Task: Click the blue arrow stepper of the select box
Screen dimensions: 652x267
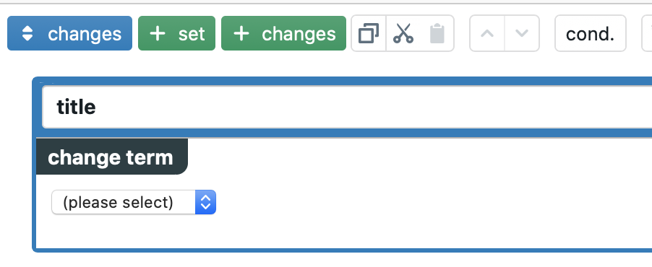Action: point(205,202)
